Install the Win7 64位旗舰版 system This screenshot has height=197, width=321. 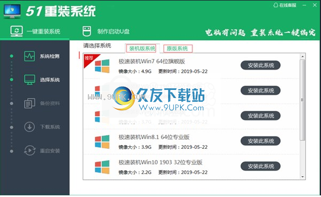(x=260, y=65)
